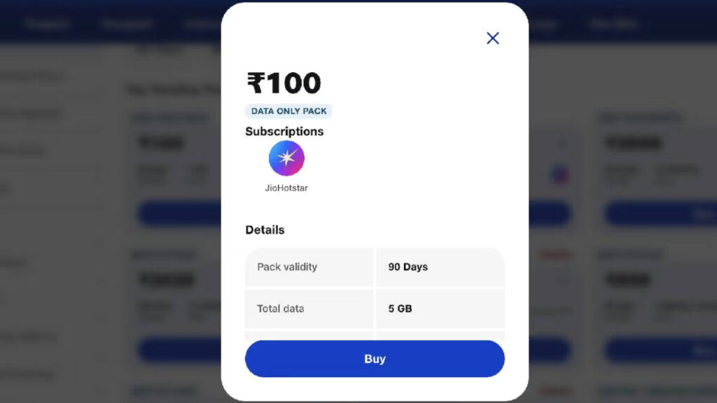Screen dimensions: 717x403
Task: Click the second blurred nav item in top bar
Action: 127,24
